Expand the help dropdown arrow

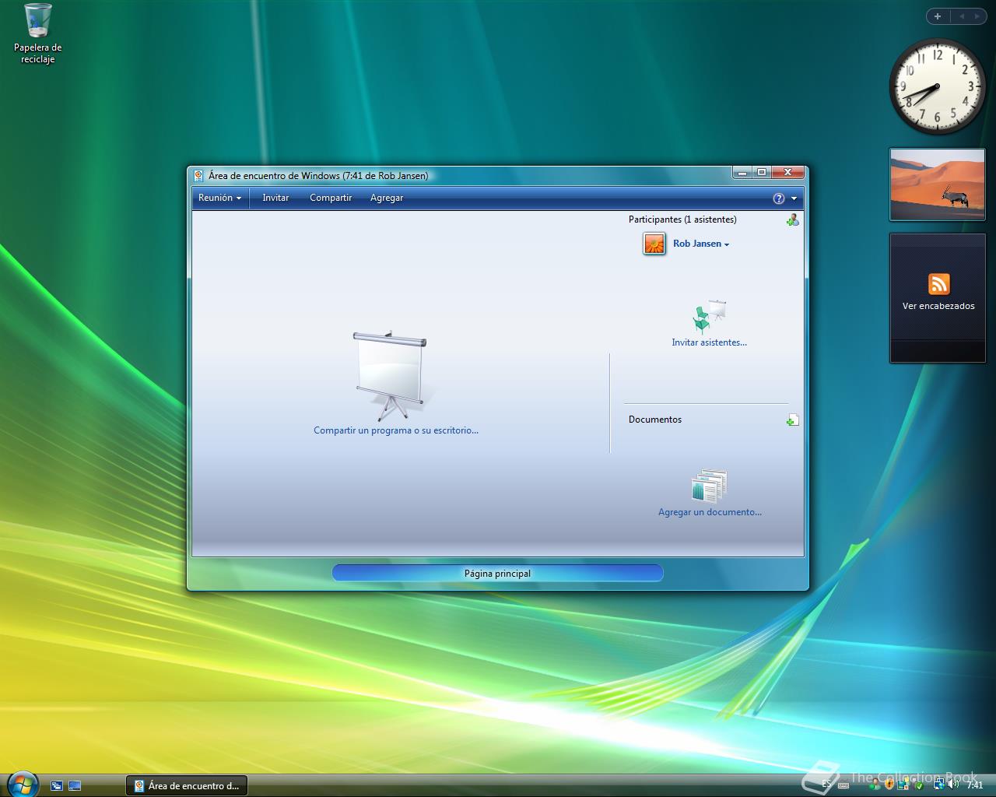coord(794,198)
